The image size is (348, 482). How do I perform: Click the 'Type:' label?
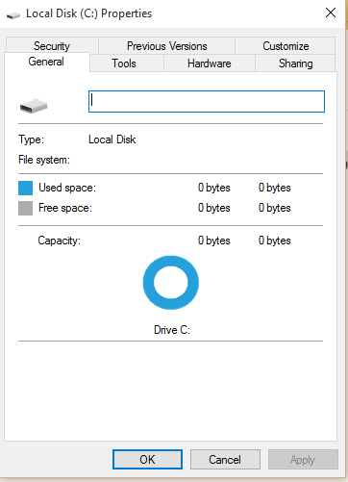[x=31, y=140]
